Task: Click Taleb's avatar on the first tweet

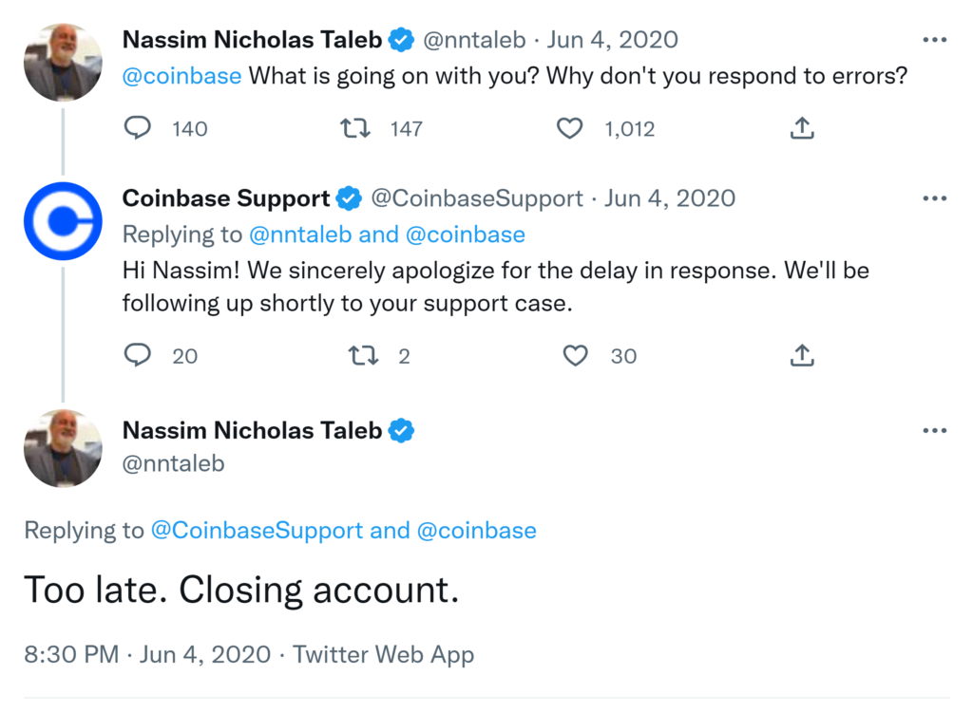Action: [63, 63]
